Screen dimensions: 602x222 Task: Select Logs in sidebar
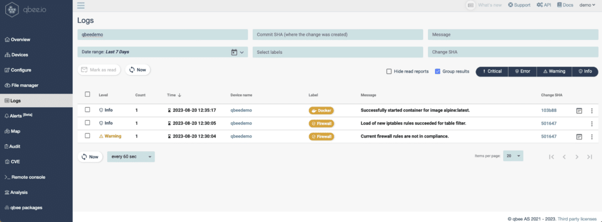pyautogui.click(x=36, y=101)
